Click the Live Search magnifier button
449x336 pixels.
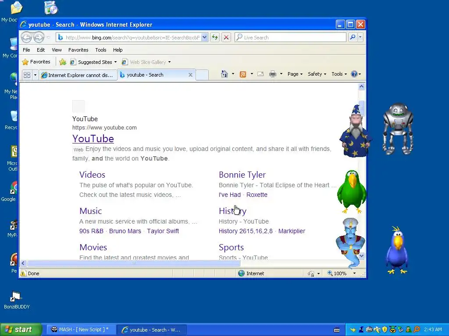353,37
